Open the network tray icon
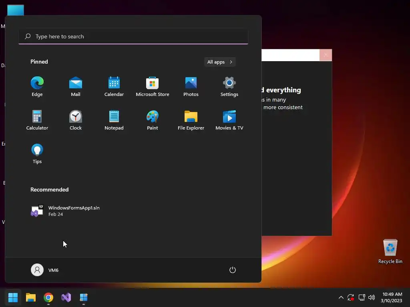The width and height of the screenshot is (410, 307). click(362, 297)
